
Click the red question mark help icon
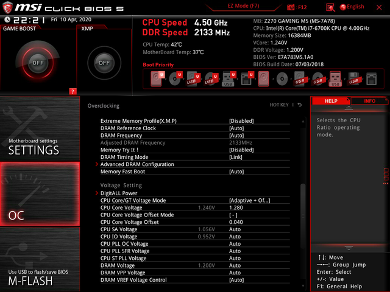73,91
